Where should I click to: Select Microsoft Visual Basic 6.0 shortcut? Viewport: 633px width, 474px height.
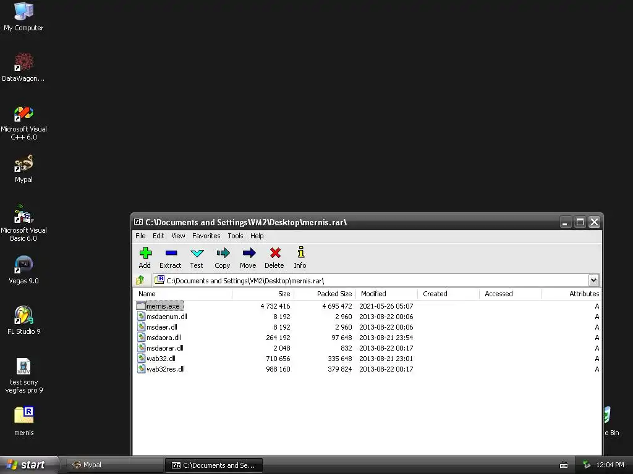tap(23, 223)
